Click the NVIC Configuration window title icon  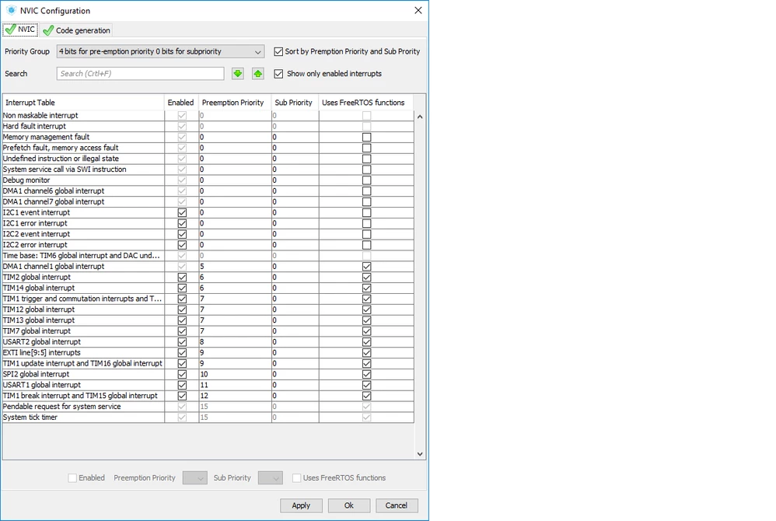pos(11,10)
